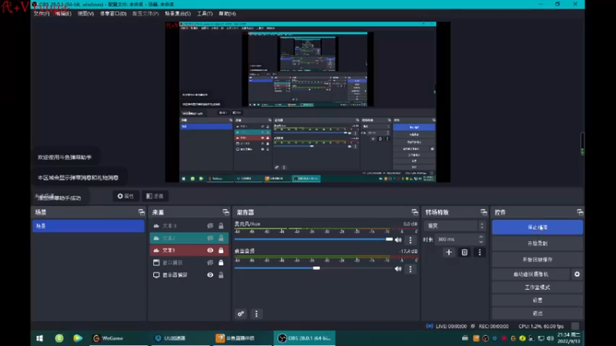This screenshot has width=616, height=346.
Task: Open the 编辑(E) menu
Action: [63, 13]
